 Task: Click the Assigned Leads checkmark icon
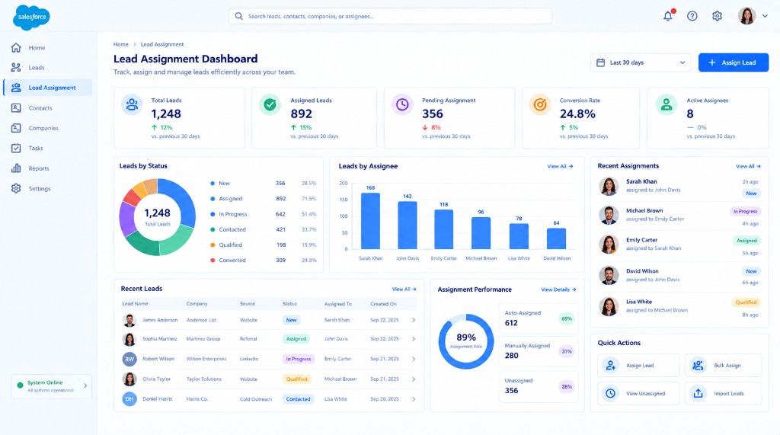pos(270,104)
